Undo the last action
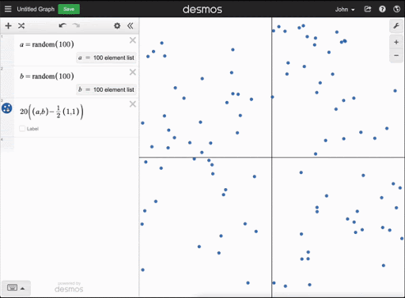The height and width of the screenshot is (298, 405). tap(62, 25)
